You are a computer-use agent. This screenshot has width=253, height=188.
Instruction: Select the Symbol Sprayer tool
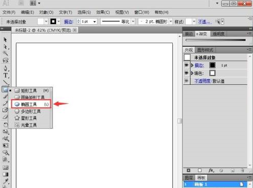5,153
